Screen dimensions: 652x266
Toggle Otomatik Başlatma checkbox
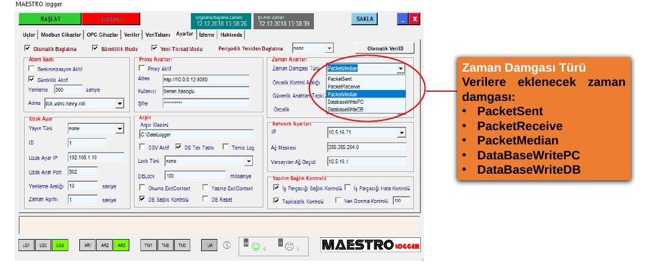pos(28,48)
